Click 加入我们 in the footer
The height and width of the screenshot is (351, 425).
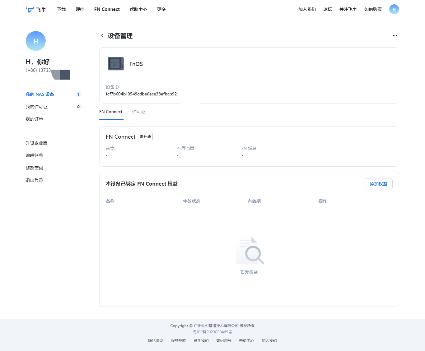pyautogui.click(x=269, y=341)
